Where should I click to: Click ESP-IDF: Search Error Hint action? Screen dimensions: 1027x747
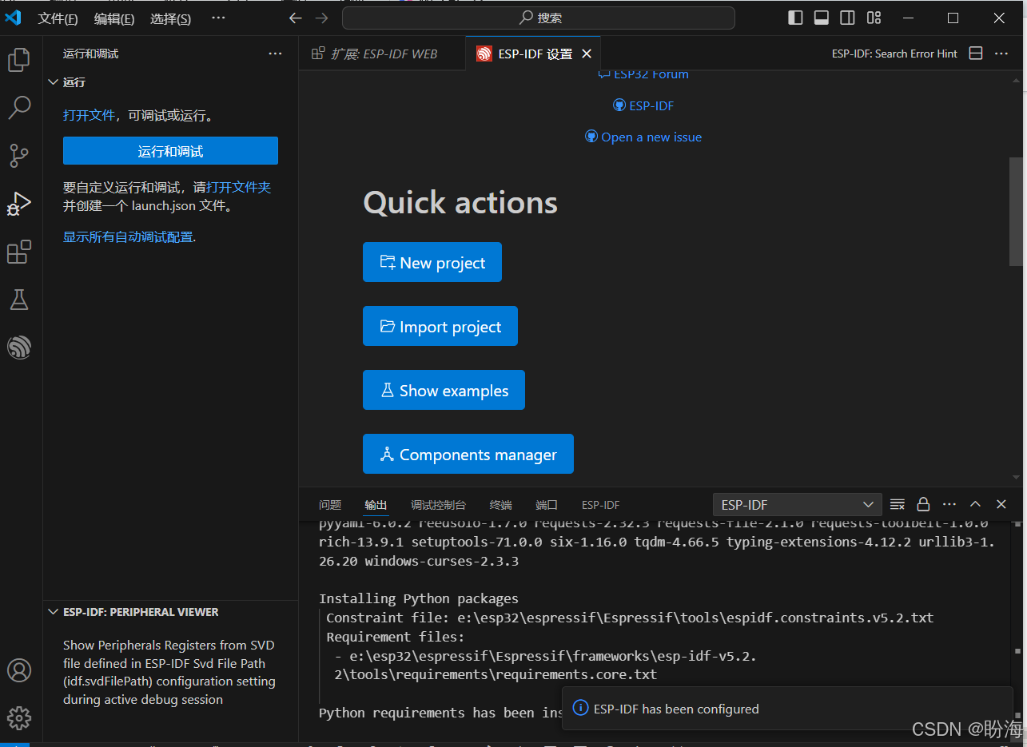pos(894,54)
